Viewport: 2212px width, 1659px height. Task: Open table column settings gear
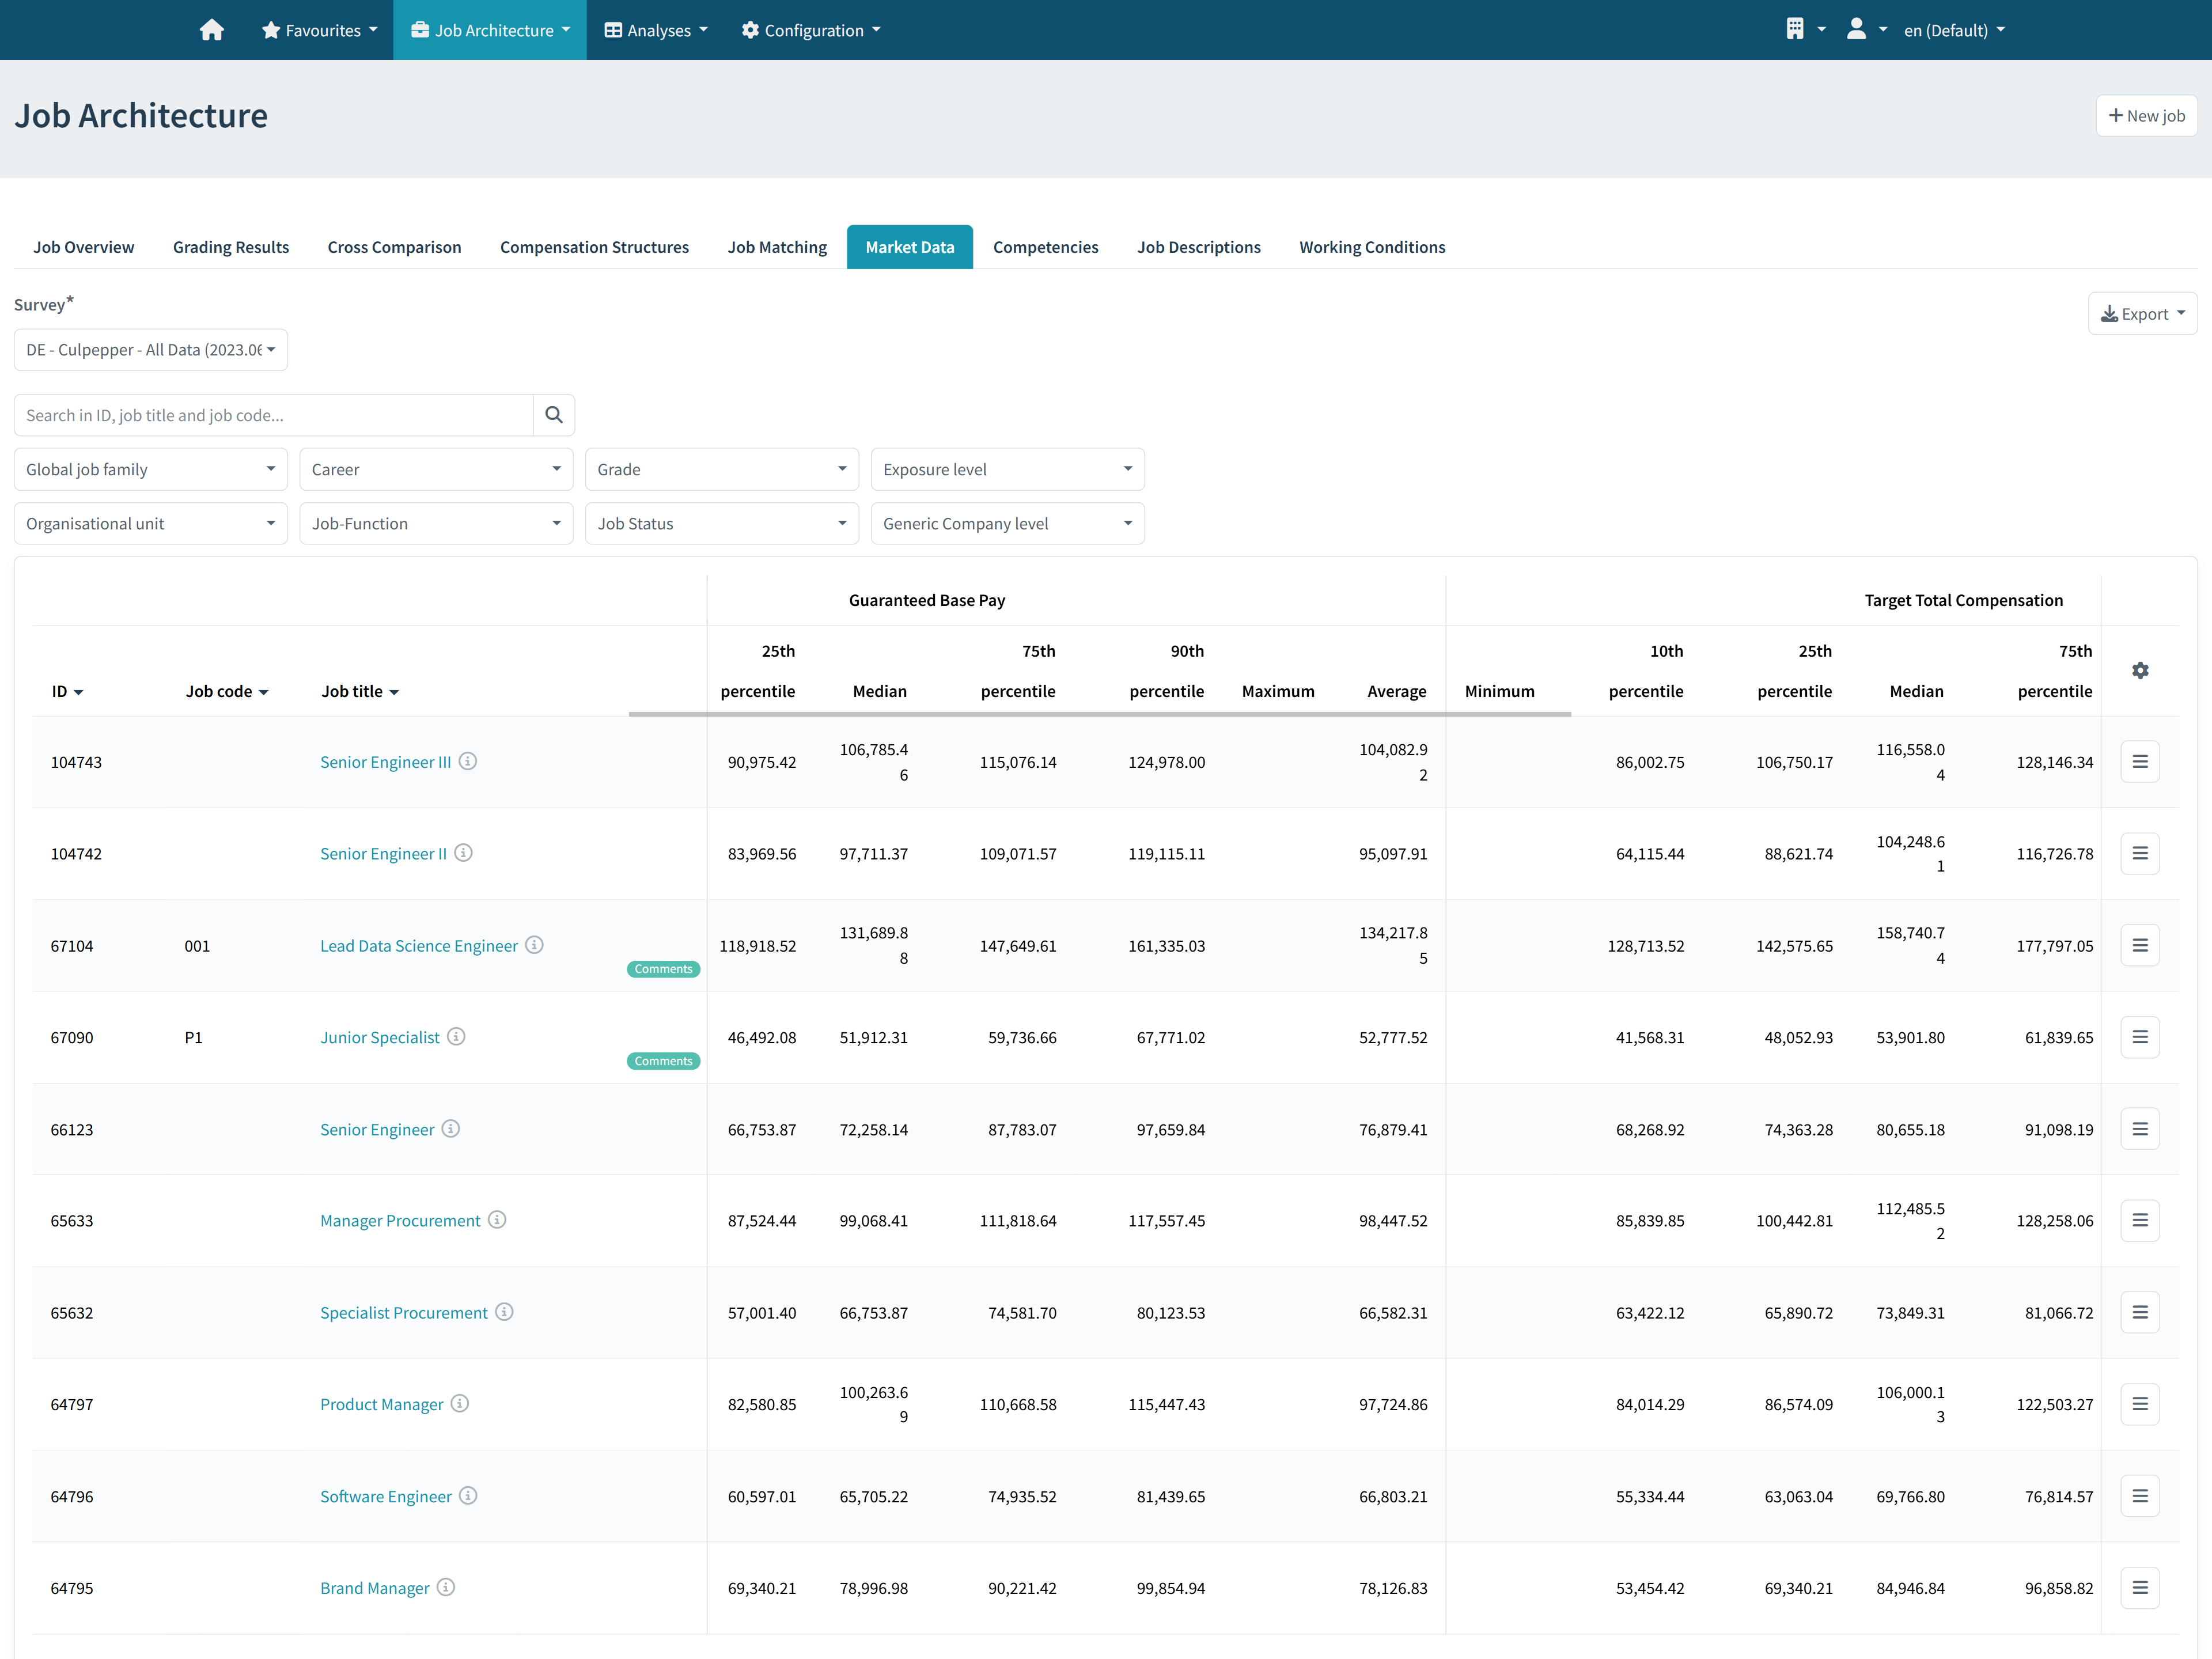point(2139,671)
